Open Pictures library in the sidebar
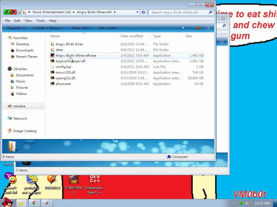277x207 pixels. [19, 87]
